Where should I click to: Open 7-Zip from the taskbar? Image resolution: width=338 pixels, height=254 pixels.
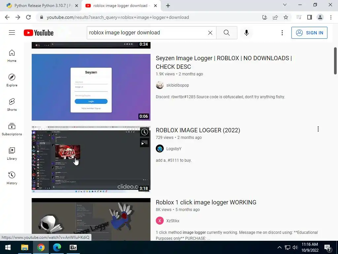[x=73, y=247]
